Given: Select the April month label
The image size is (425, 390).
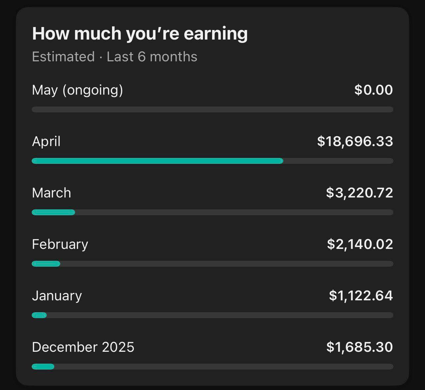Looking at the screenshot, I should pos(46,142).
